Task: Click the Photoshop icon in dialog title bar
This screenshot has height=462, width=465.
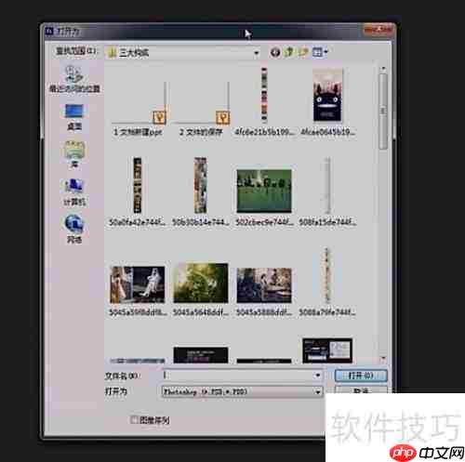Action: 49,31
